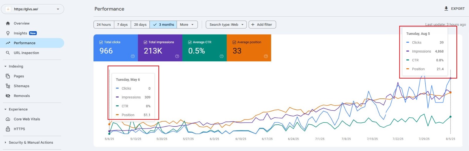The width and height of the screenshot is (469, 151).
Task: Toggle the Average CTR checkbox
Action: 190,42
